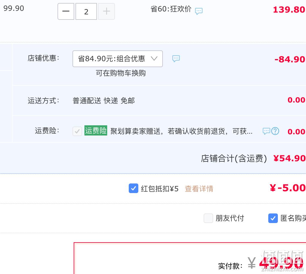The width and height of the screenshot is (306, 274).
Task: Click comment bubble next to 组合优惠 dropdown
Action: 176,58
